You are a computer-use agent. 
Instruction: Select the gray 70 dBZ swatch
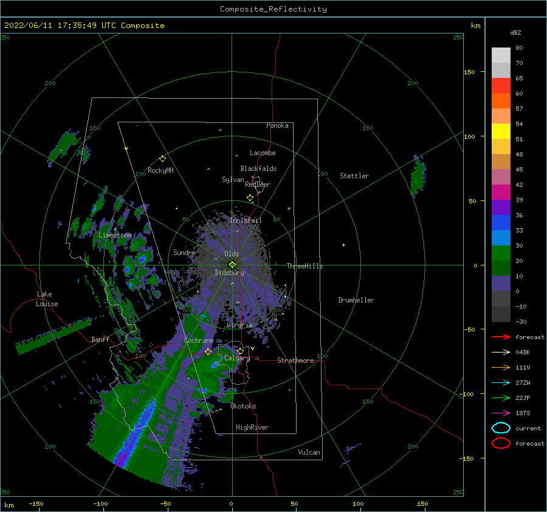pyautogui.click(x=501, y=70)
